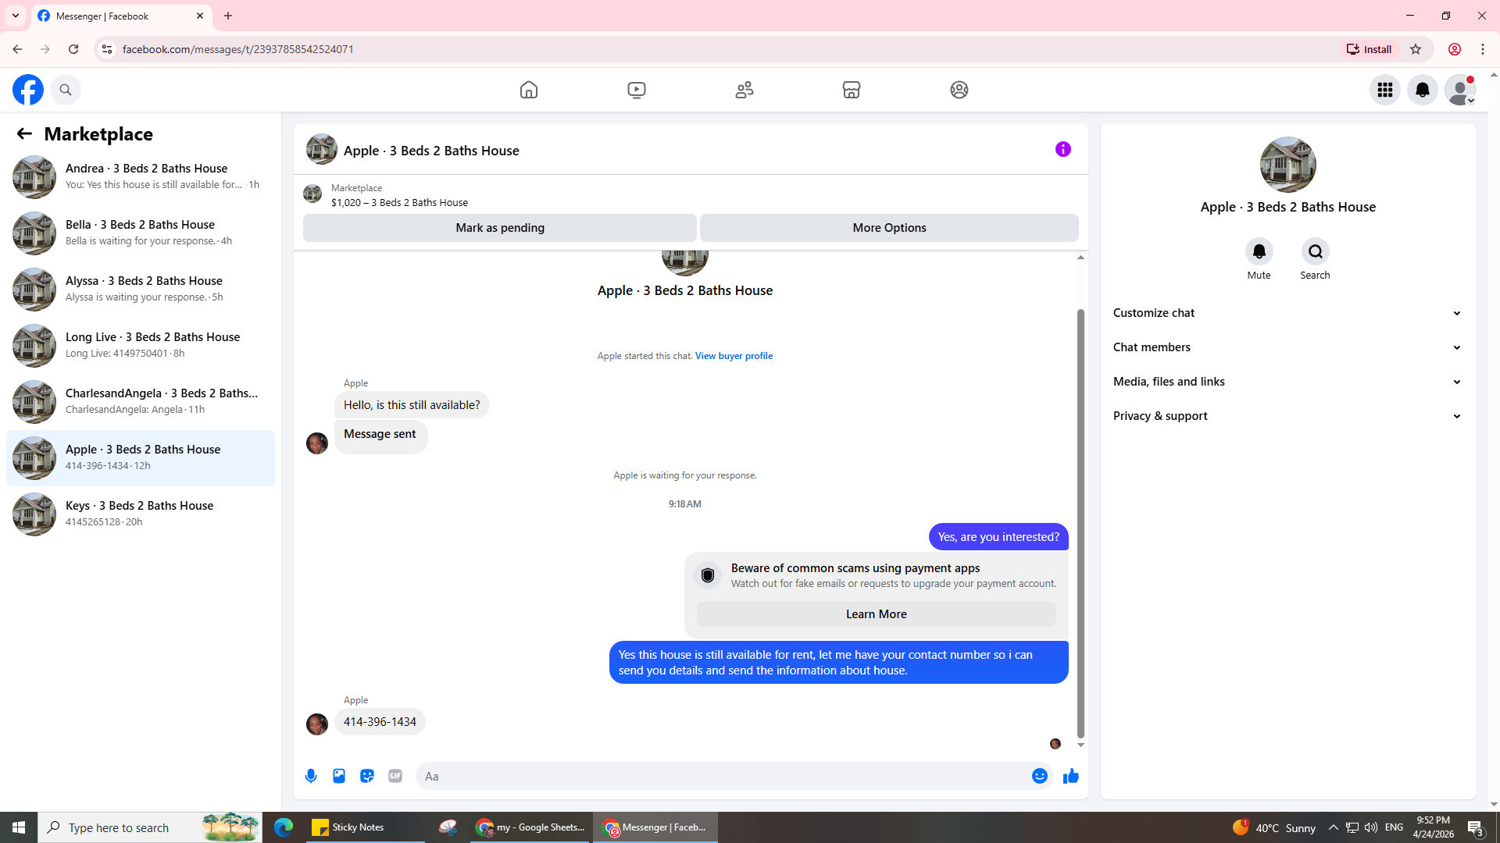The height and width of the screenshot is (843, 1500).
Task: Open the Groups tab icon
Action: (959, 90)
